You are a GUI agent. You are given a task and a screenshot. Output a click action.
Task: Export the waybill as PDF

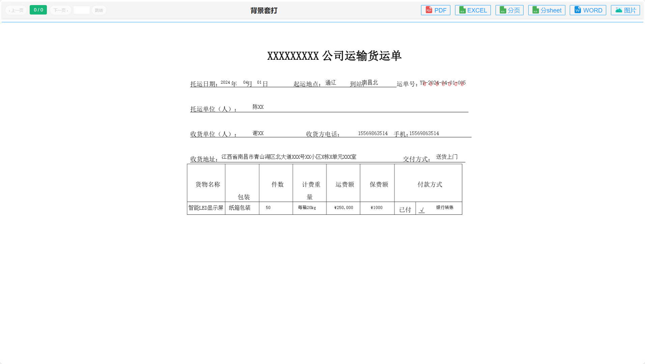436,10
